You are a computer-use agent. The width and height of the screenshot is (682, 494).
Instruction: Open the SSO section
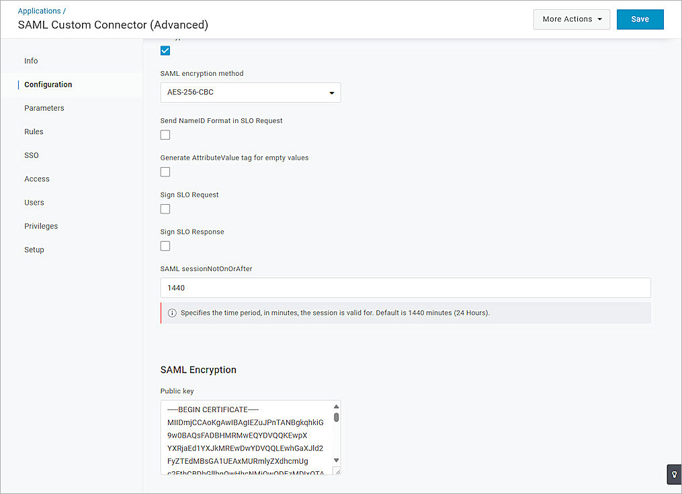(31, 155)
